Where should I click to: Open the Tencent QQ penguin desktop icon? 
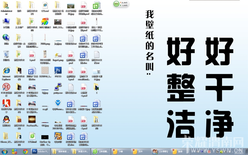pyautogui.click(x=6, y=120)
